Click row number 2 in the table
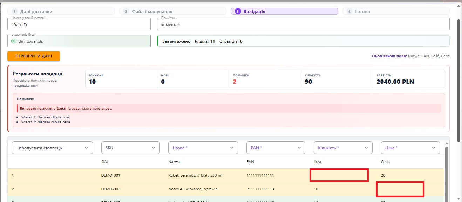This screenshot has height=202, width=462. 13,189
